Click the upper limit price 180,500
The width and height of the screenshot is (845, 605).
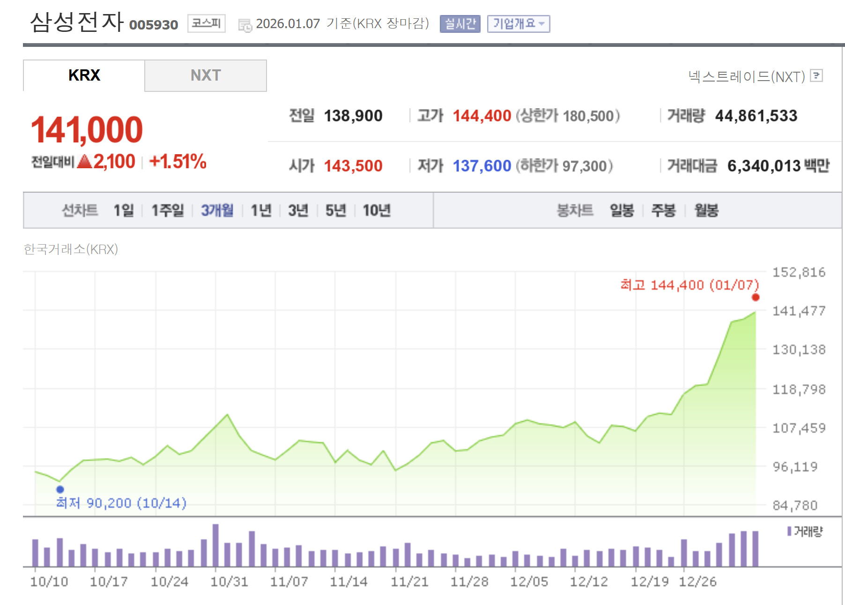tap(588, 116)
